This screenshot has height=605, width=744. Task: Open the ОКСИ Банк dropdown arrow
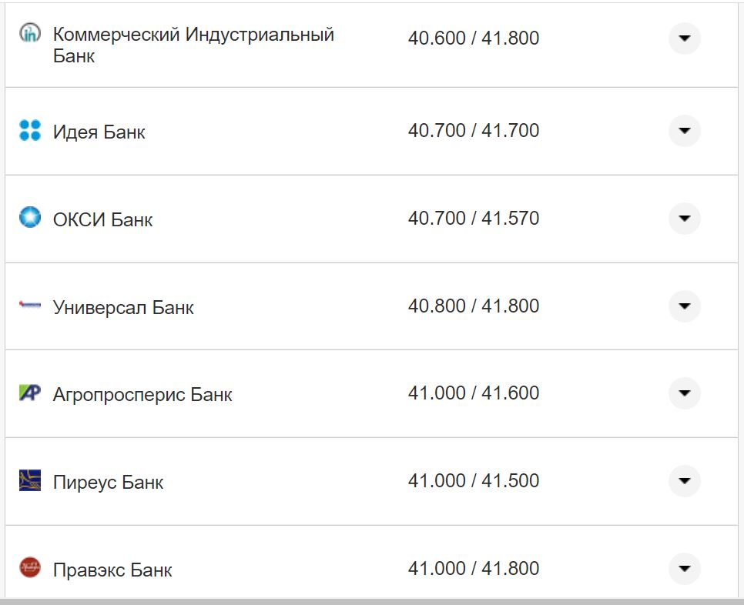[x=684, y=218]
